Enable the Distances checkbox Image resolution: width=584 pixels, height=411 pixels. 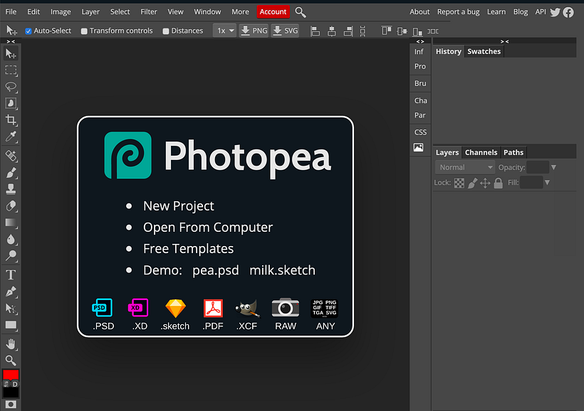click(x=166, y=31)
